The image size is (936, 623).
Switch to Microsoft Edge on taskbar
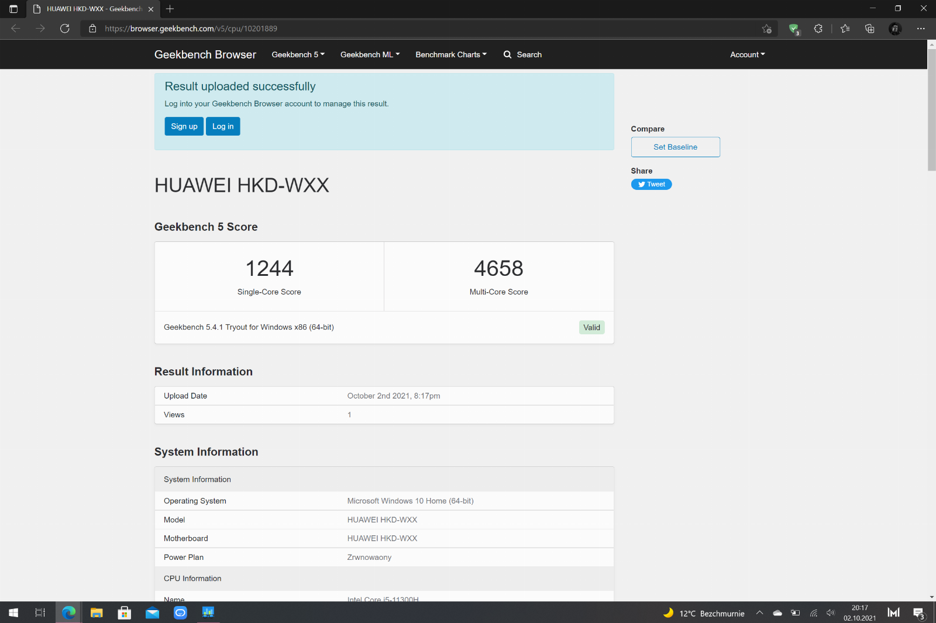pos(69,612)
